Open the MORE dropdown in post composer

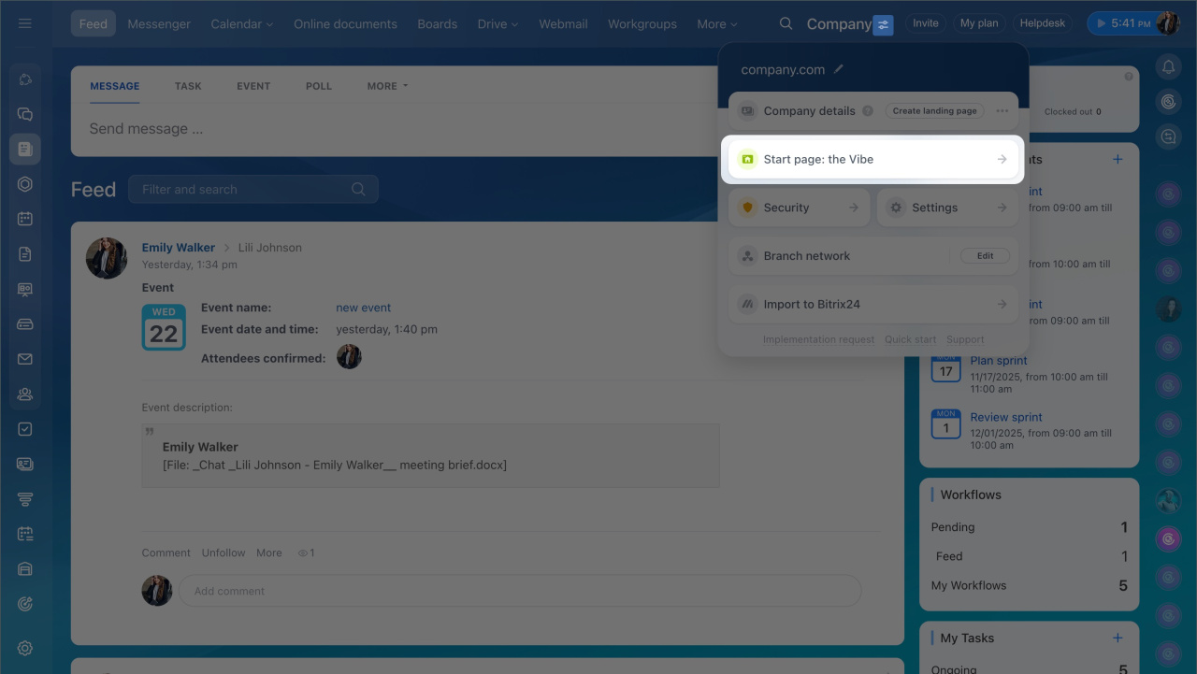point(387,86)
